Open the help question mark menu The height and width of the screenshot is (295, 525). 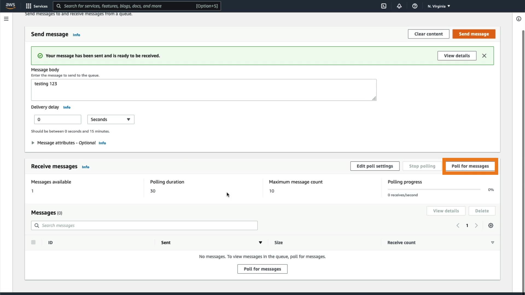pyautogui.click(x=415, y=6)
